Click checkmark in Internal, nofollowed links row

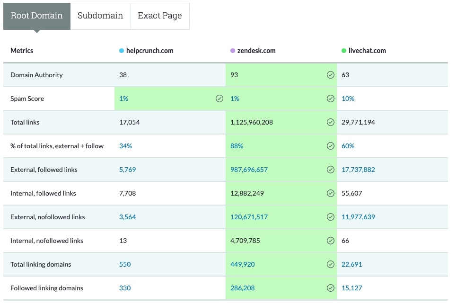coord(330,241)
